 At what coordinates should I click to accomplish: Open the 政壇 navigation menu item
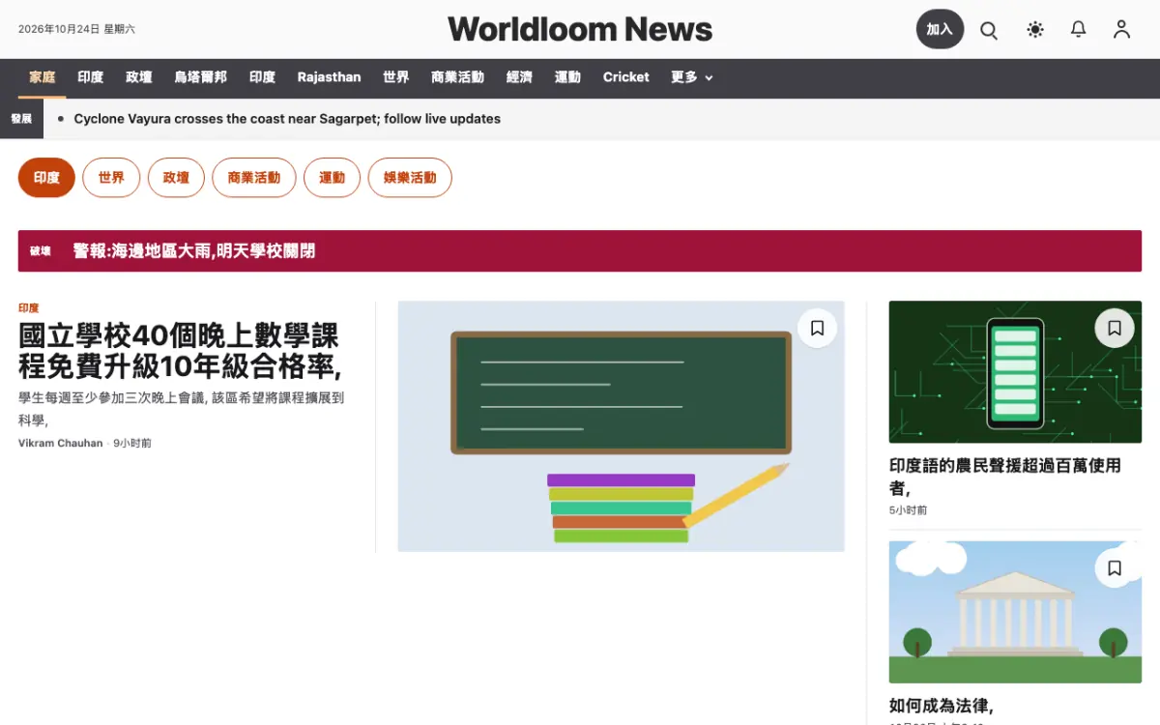138,77
